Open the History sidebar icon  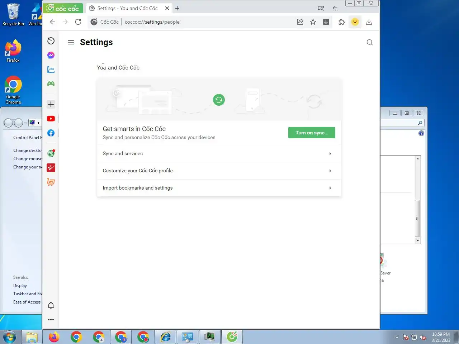pyautogui.click(x=51, y=41)
